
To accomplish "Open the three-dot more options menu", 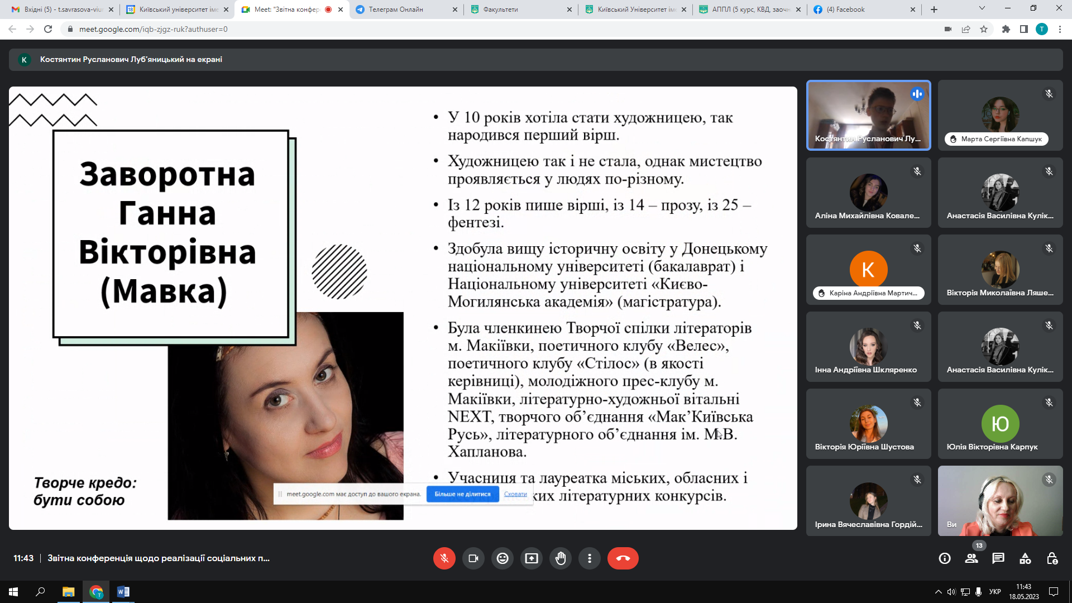I will tap(590, 558).
